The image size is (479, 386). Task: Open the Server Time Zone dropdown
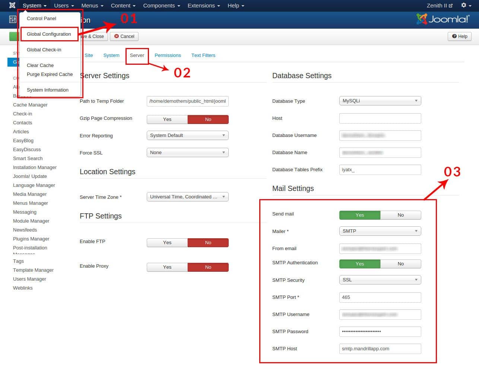click(x=188, y=197)
